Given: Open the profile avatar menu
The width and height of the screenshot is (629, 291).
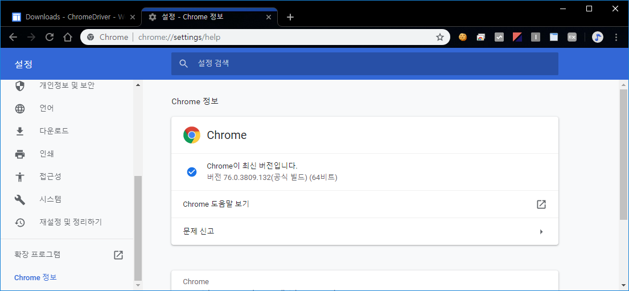Looking at the screenshot, I should click(598, 38).
